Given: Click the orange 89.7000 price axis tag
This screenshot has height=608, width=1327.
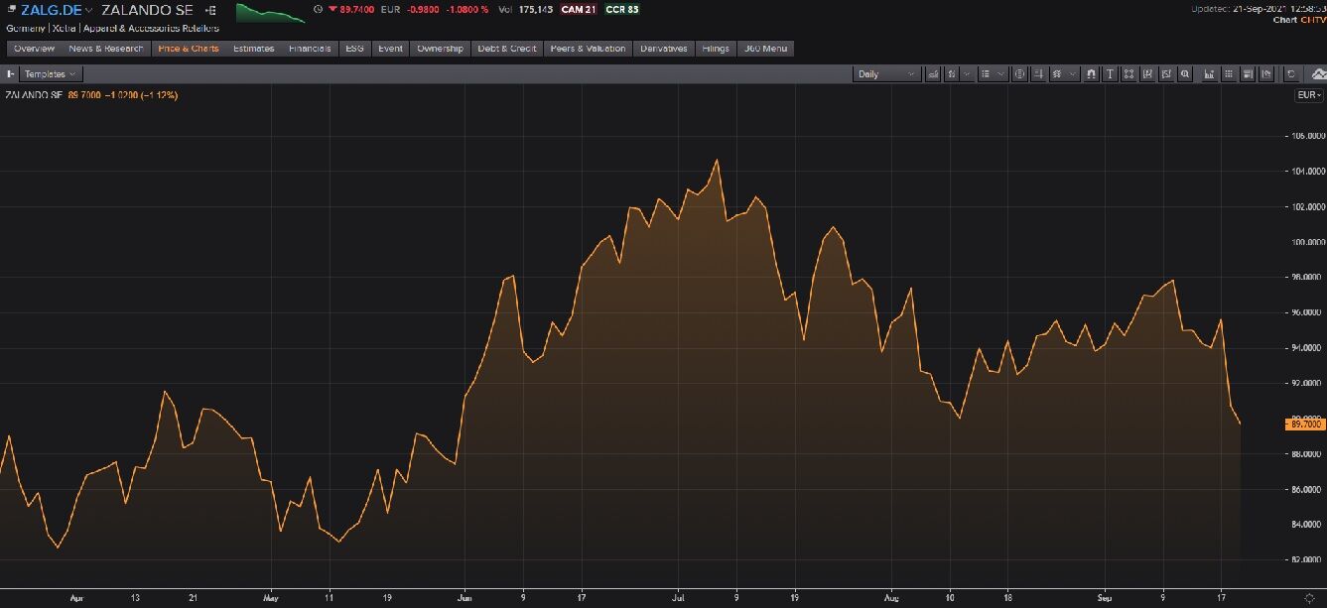Looking at the screenshot, I should coord(1305,425).
